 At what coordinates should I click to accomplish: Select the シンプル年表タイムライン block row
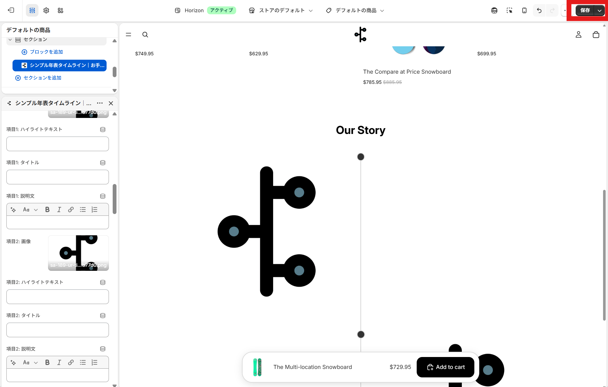coord(59,65)
